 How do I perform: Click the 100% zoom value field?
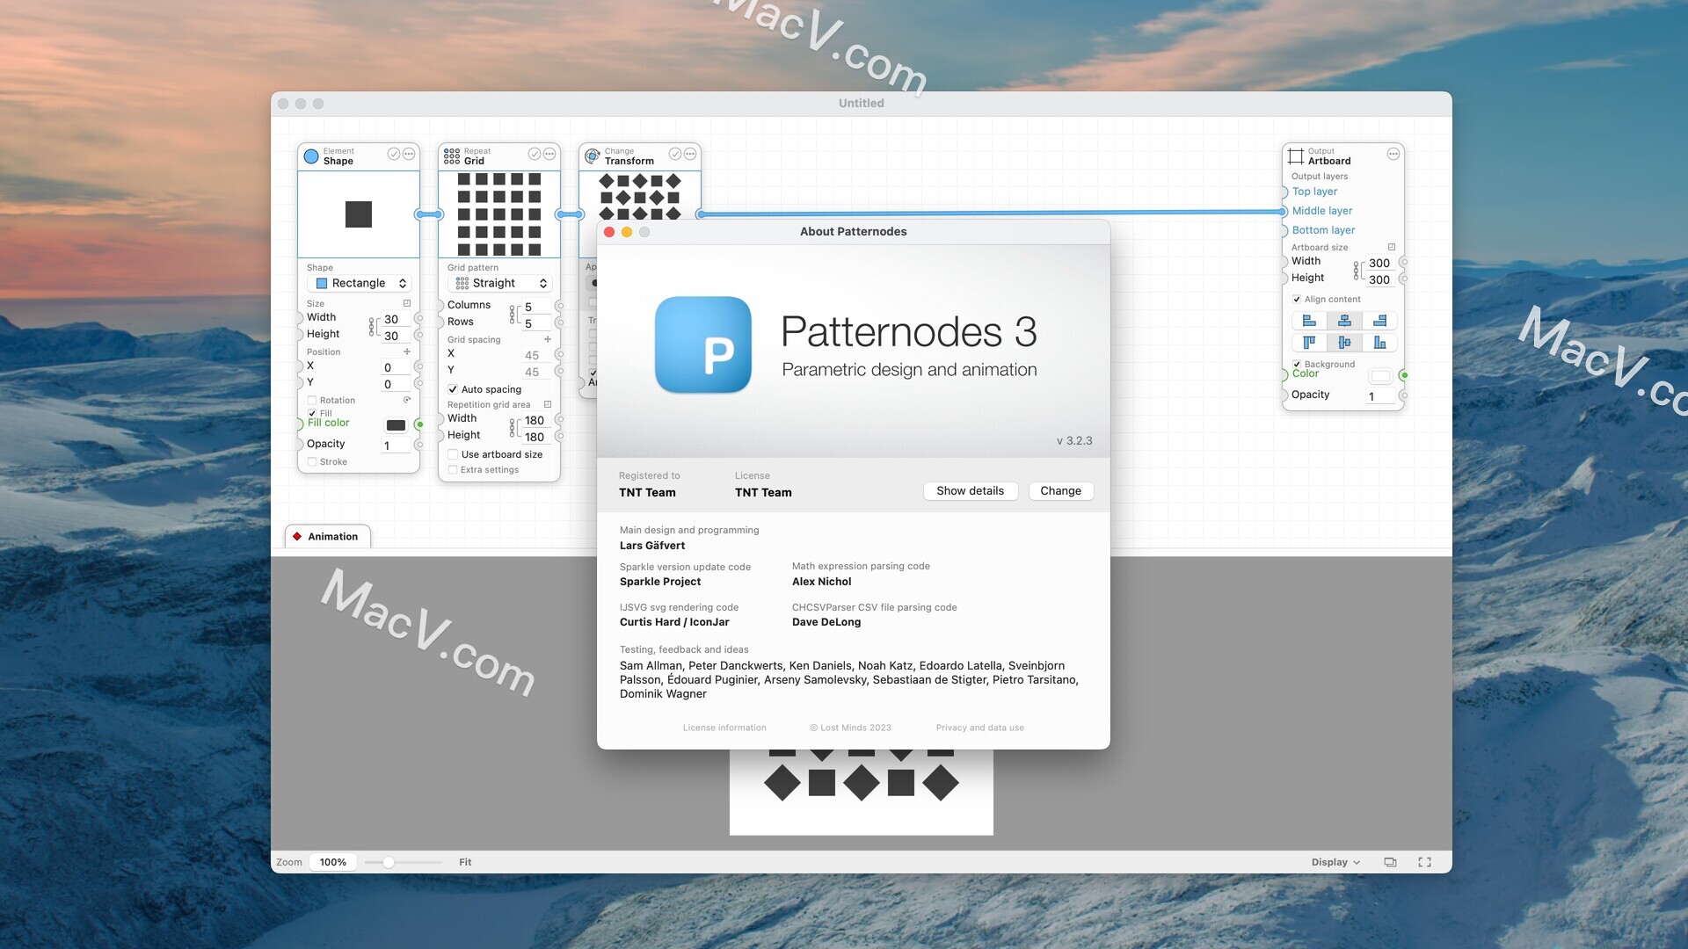332,862
